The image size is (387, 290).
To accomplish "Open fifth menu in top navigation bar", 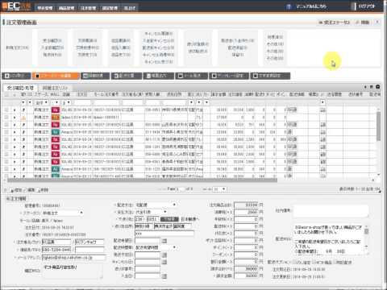I will [130, 8].
